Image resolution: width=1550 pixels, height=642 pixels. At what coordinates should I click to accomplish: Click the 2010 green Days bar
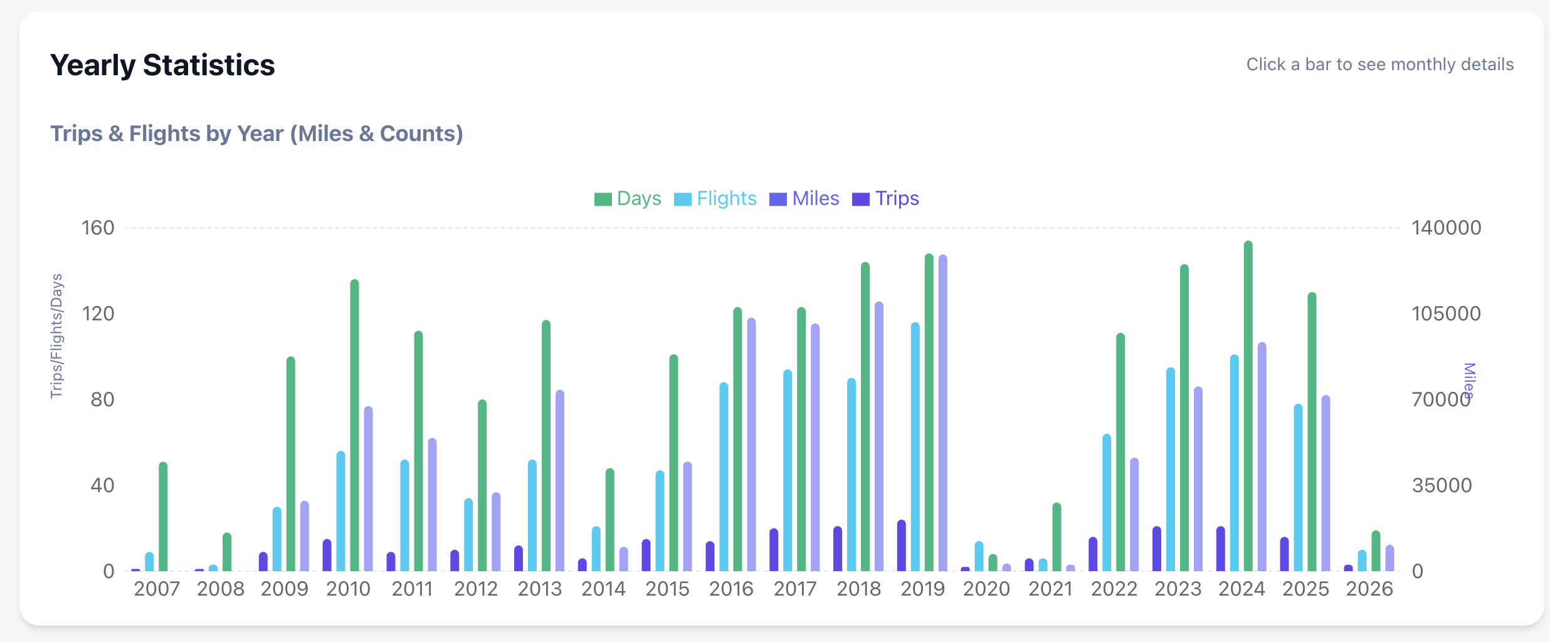pos(354,426)
